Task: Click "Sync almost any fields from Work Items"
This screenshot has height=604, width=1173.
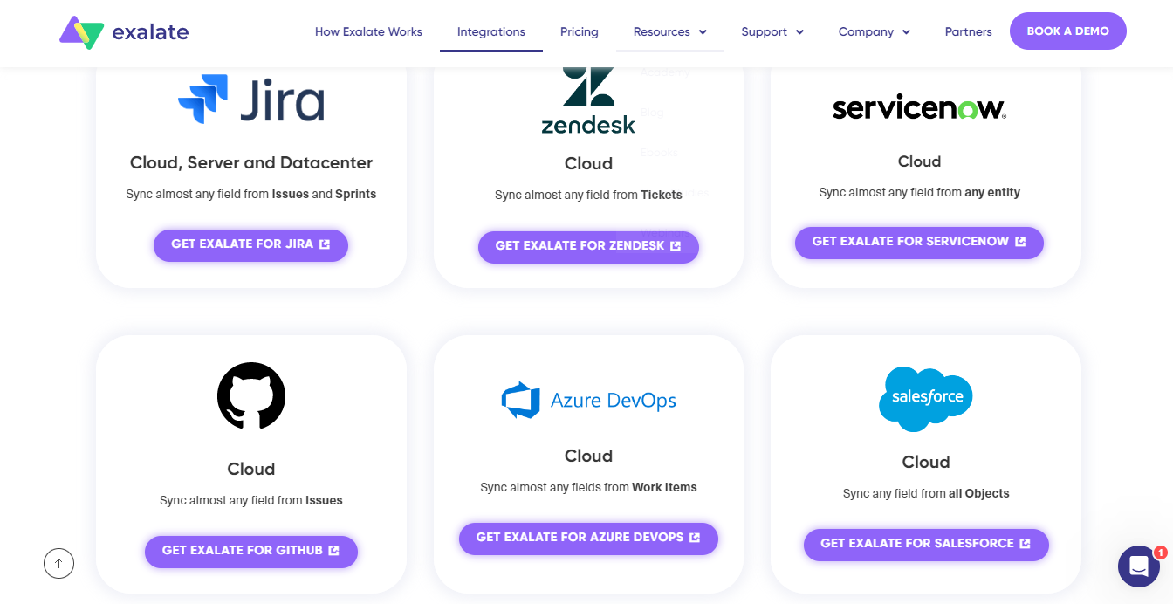Action: tap(588, 487)
